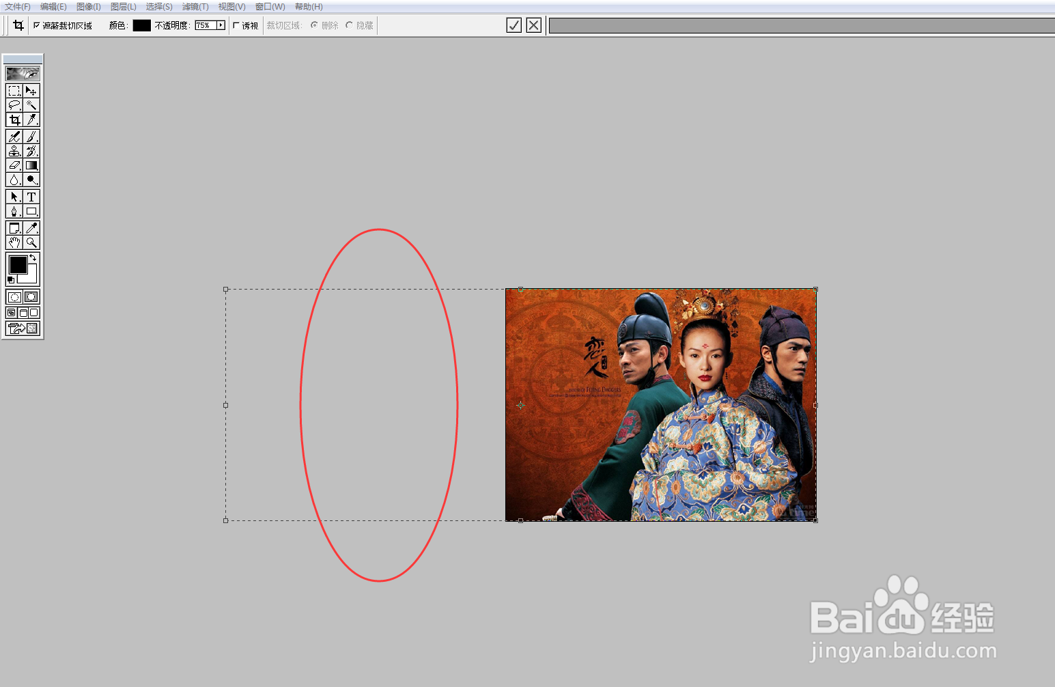
Task: Select the Magic Wand tool
Action: [31, 105]
